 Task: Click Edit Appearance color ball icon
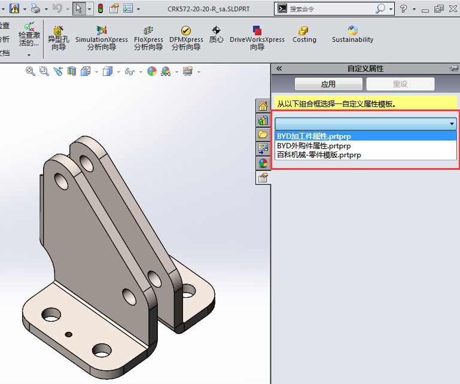click(152, 71)
